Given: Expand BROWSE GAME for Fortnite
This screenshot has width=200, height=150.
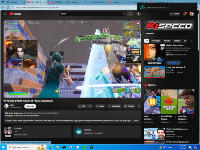Looking at the screenshot, I should coord(22,135).
